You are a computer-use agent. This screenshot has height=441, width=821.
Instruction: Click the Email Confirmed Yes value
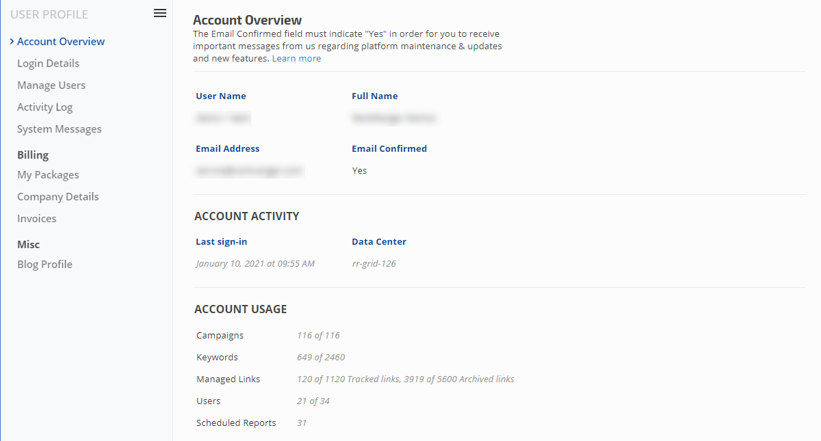[359, 171]
